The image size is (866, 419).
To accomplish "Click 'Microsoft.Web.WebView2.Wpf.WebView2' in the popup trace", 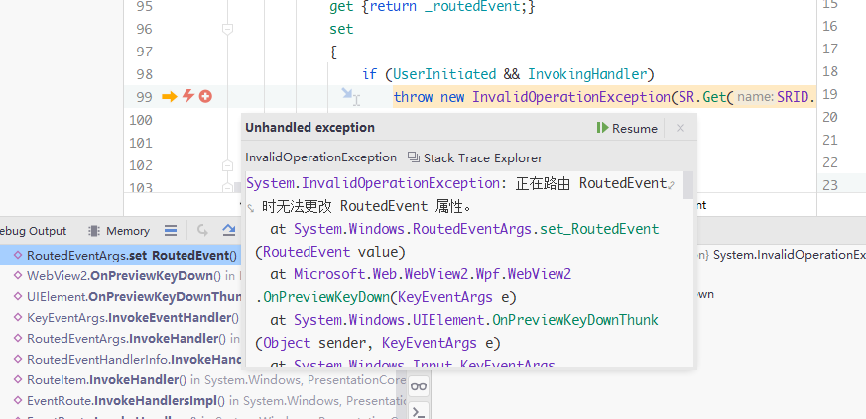I will coord(433,274).
